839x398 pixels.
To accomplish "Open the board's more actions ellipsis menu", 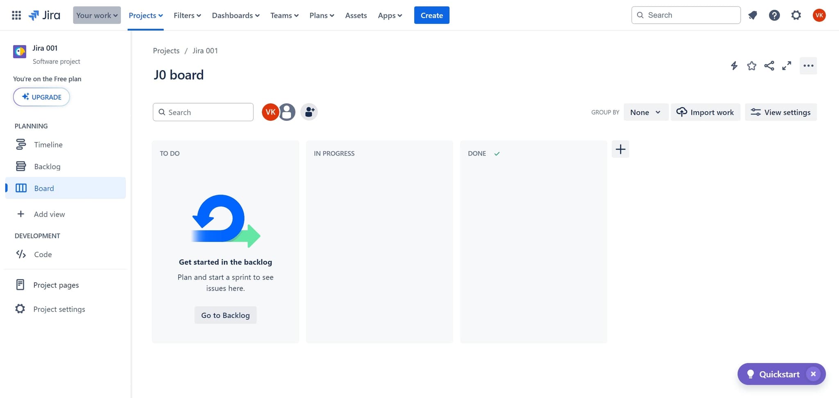I will [x=808, y=66].
